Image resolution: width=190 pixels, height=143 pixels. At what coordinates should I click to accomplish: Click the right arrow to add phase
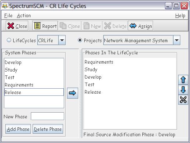[72, 93]
